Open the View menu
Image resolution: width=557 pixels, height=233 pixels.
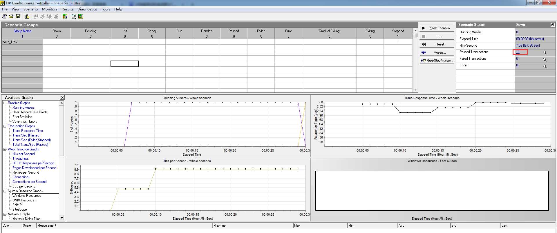[x=15, y=9]
